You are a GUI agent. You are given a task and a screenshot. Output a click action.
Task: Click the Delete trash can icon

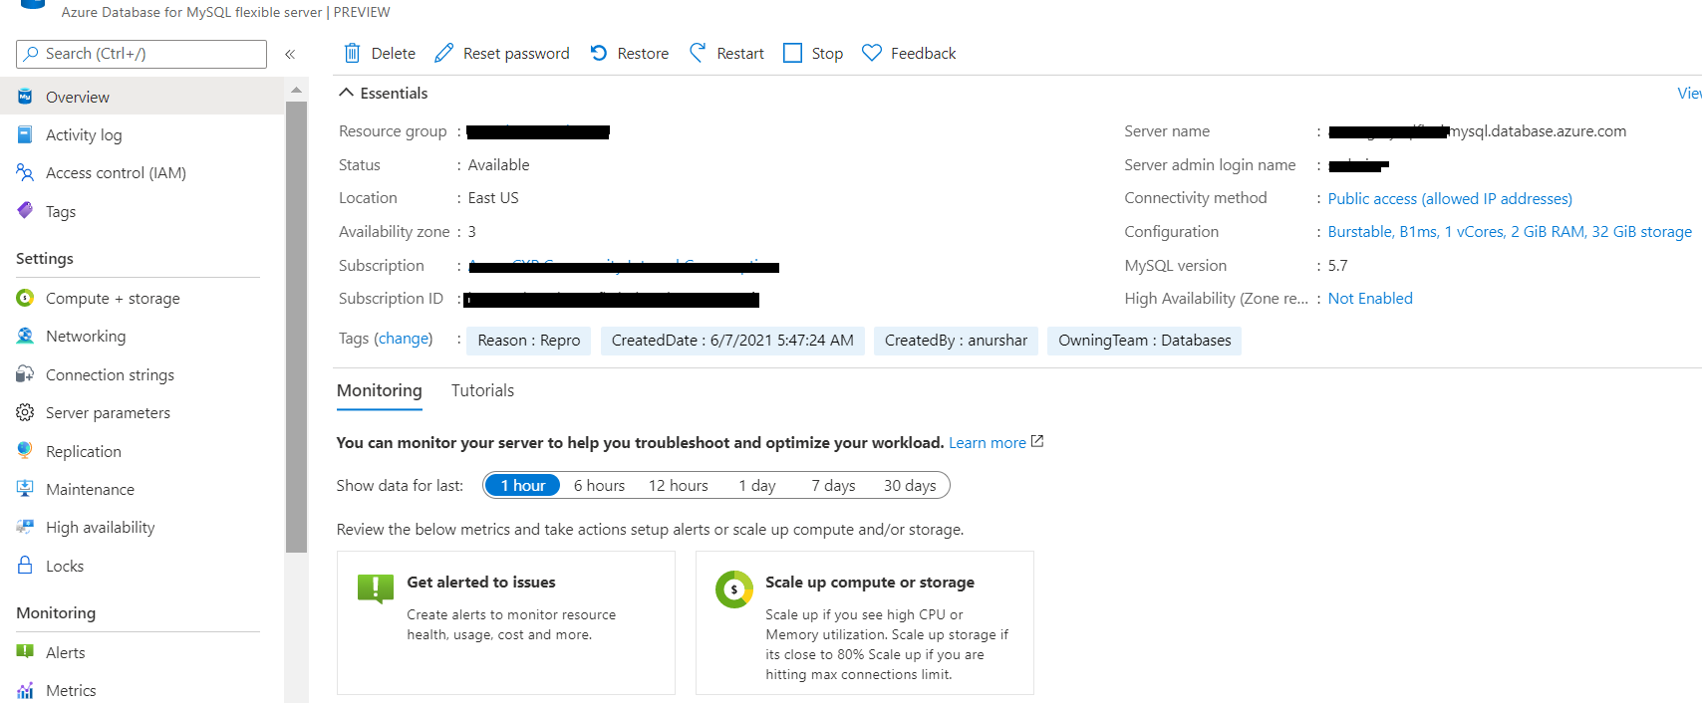click(352, 53)
